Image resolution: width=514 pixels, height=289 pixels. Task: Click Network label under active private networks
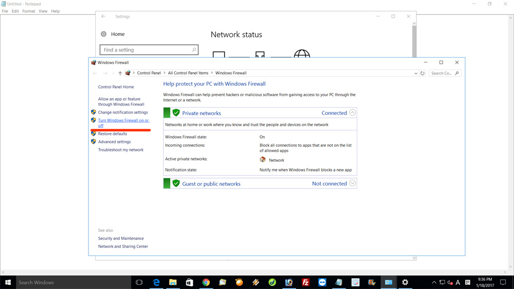(277, 160)
